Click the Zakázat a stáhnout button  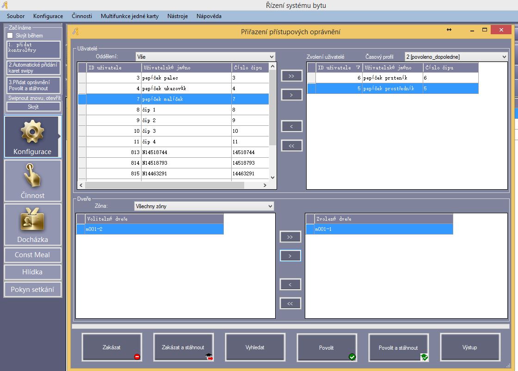point(183,347)
